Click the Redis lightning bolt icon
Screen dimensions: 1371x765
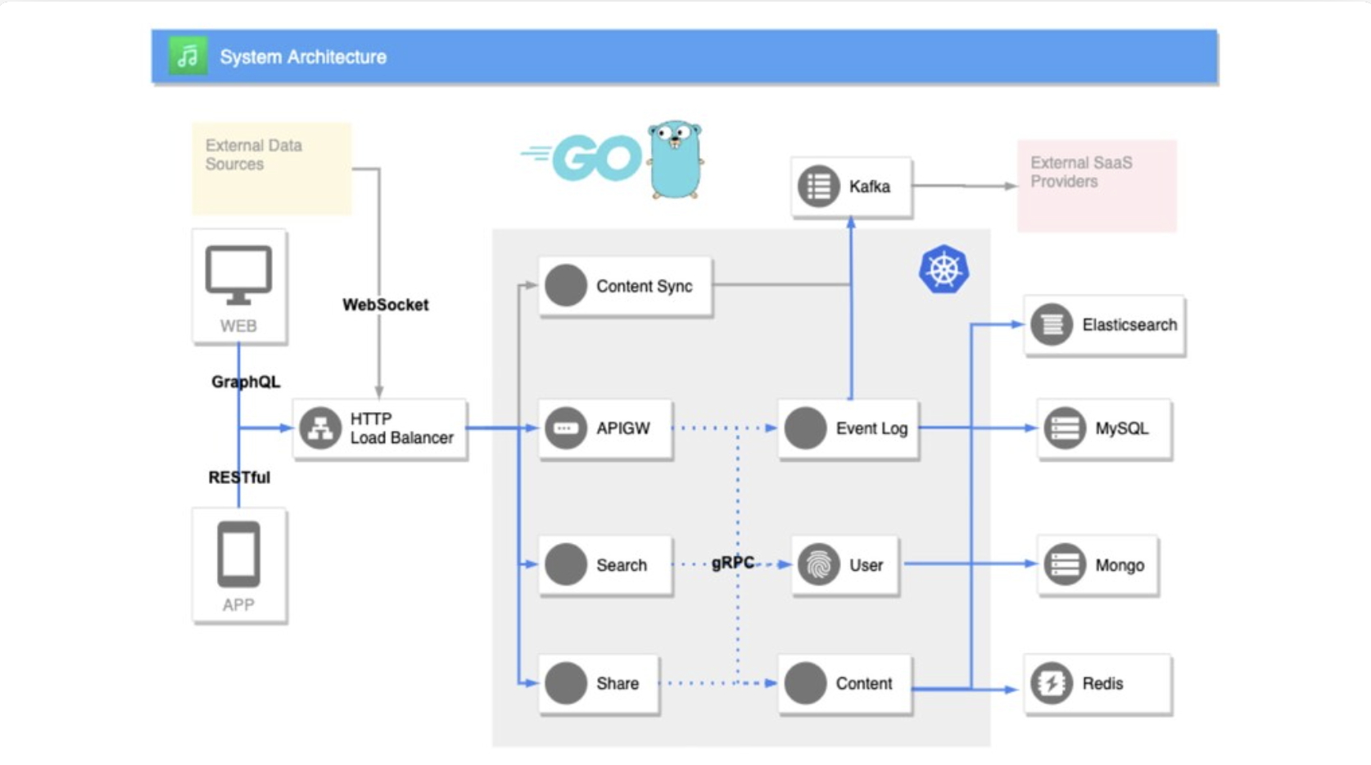tap(1052, 683)
